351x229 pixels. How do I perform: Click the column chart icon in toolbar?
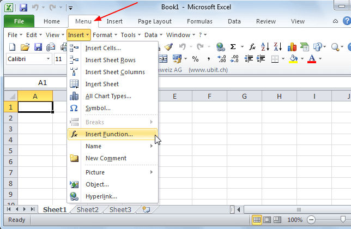pyautogui.click(x=292, y=47)
